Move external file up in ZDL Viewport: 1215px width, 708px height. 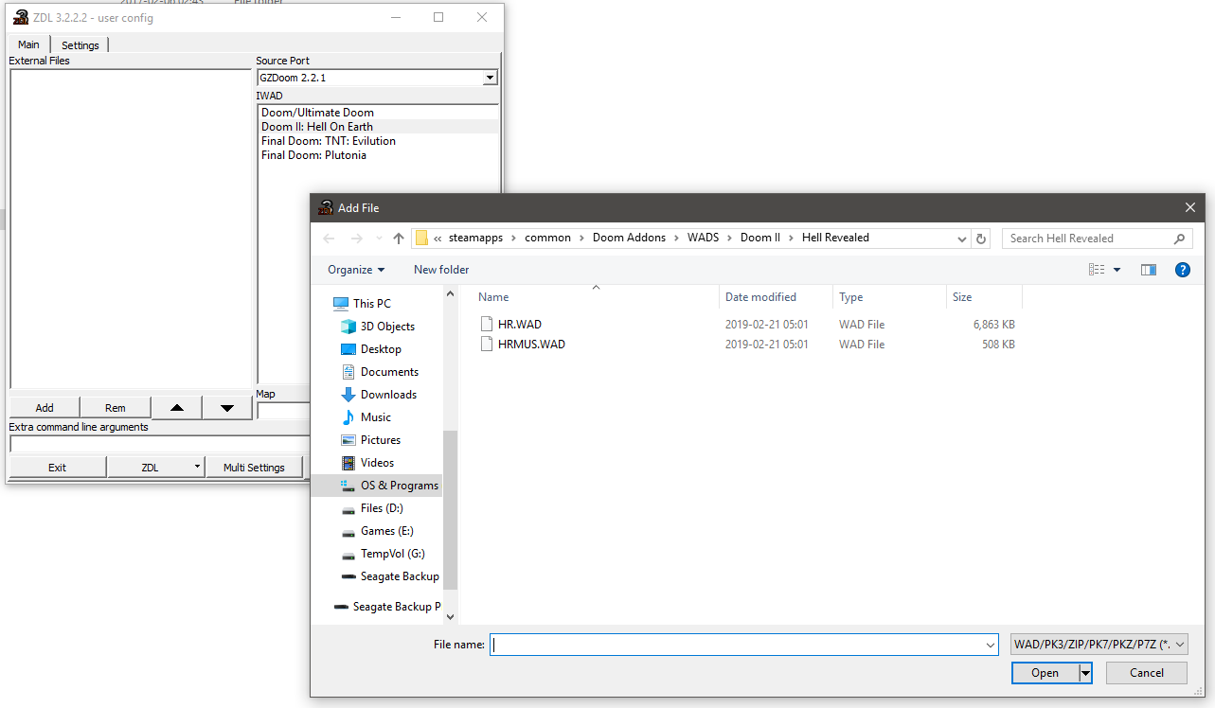[177, 408]
